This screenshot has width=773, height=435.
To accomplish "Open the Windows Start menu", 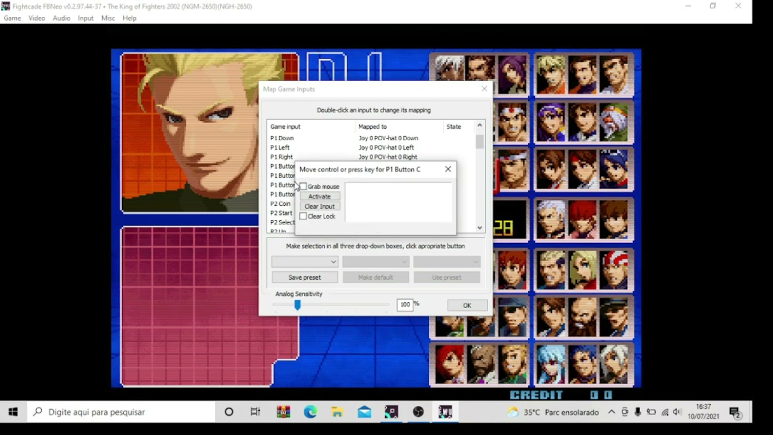I will click(13, 412).
